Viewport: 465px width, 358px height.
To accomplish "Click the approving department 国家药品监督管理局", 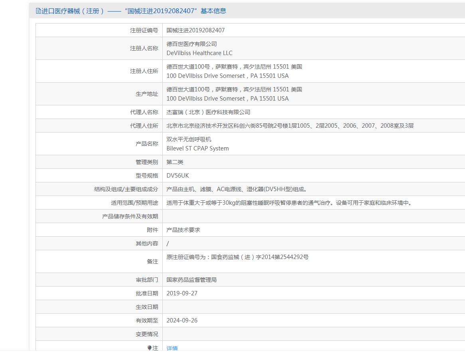I will (191, 280).
